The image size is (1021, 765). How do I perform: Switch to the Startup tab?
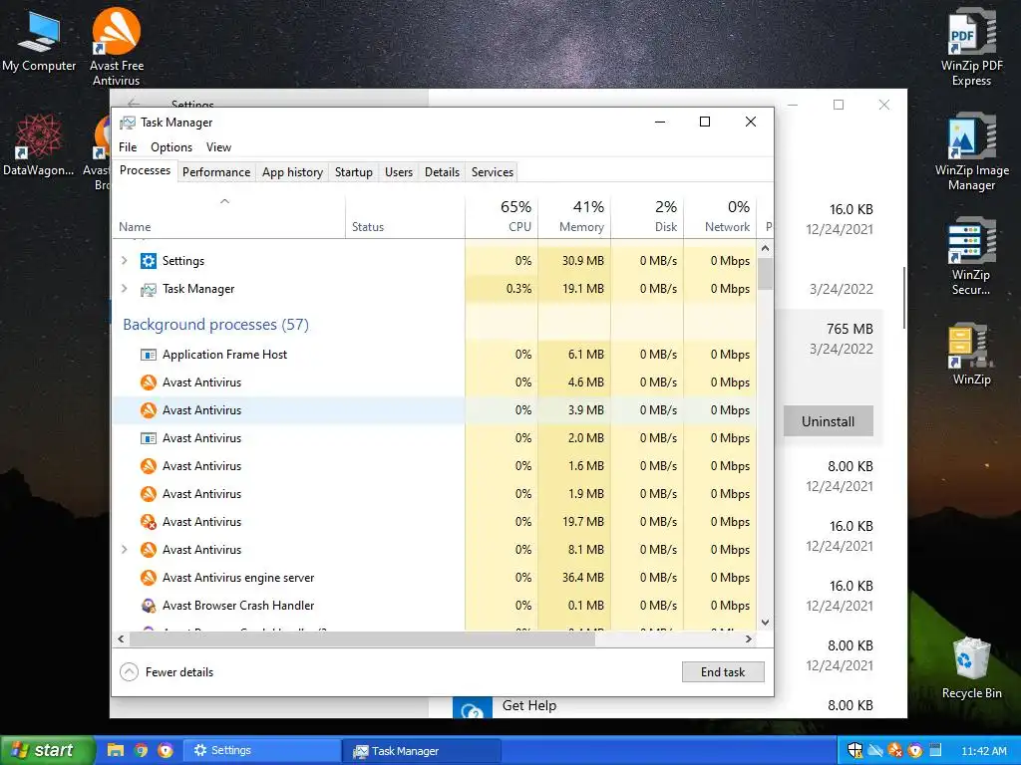click(354, 172)
